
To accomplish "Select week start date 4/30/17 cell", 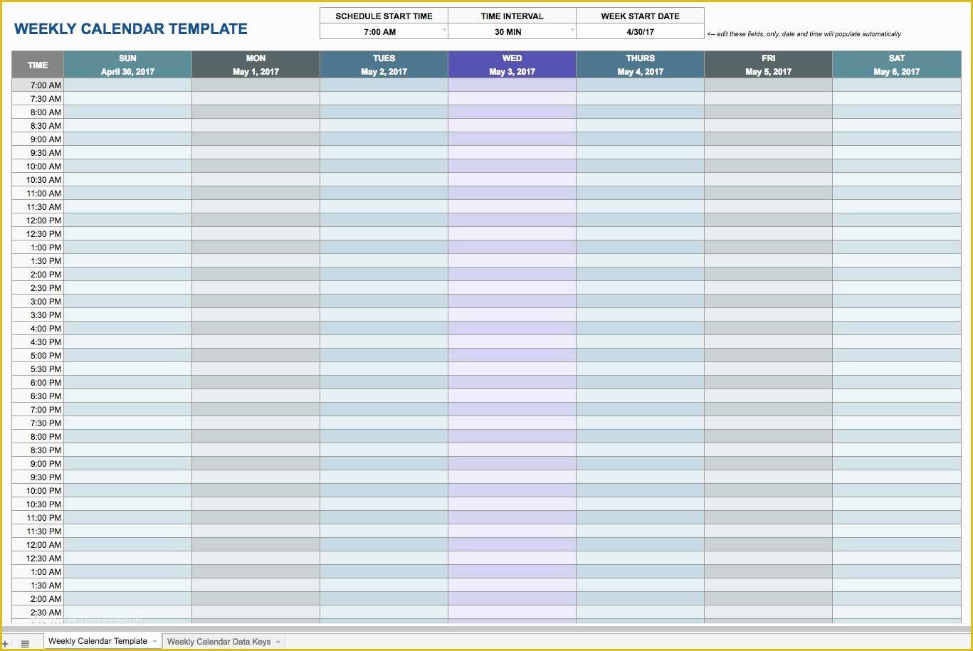I will tap(640, 31).
